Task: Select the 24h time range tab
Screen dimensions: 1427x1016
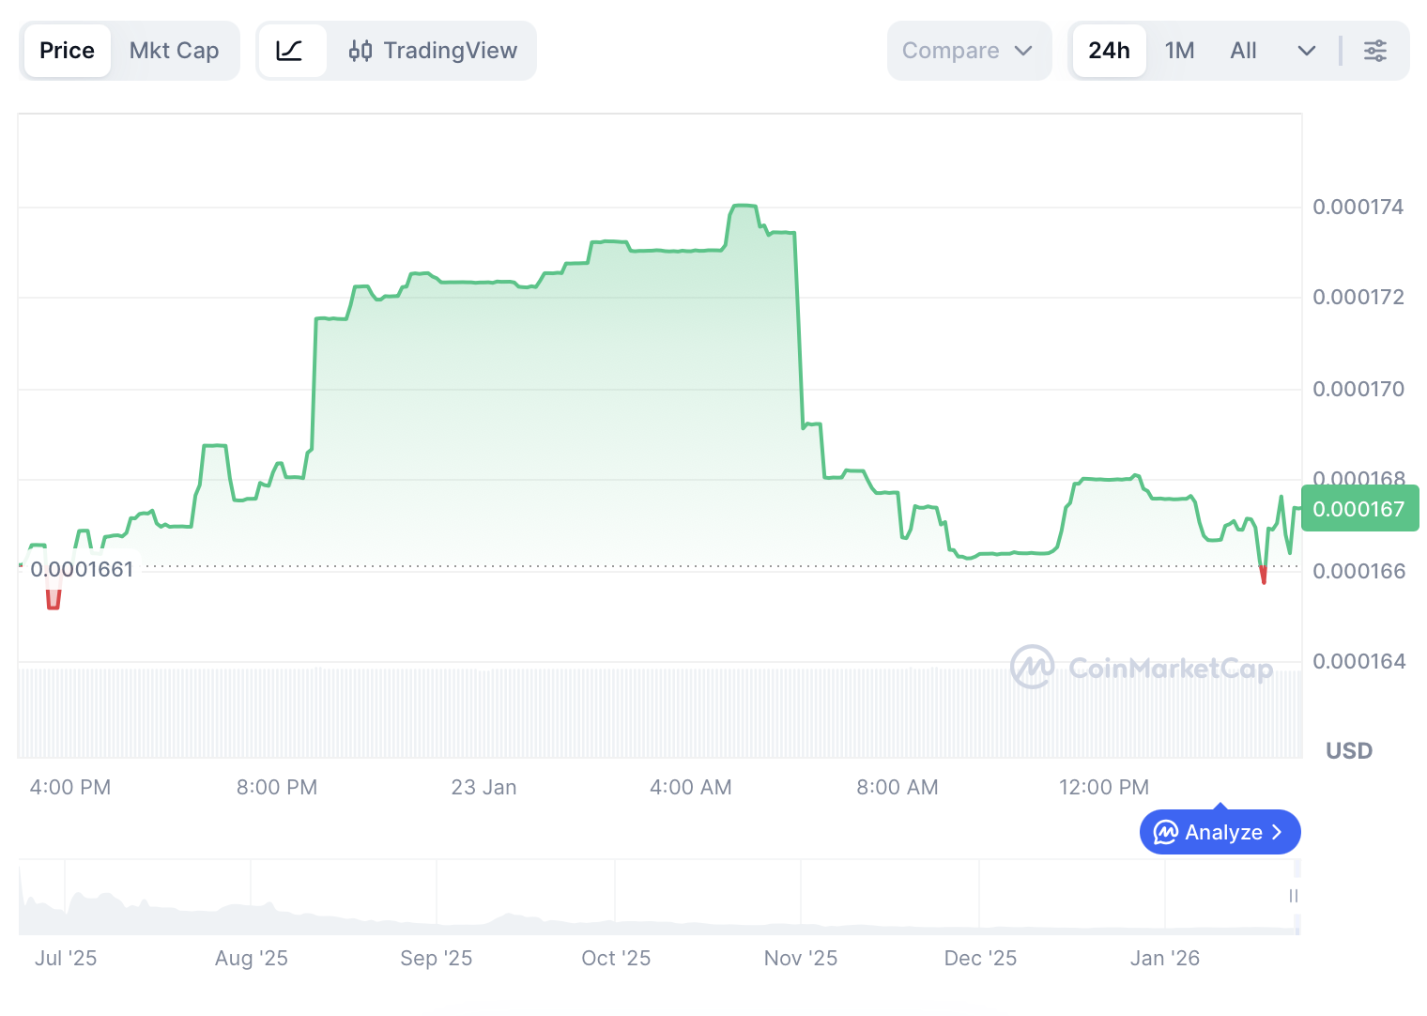Action: coord(1109,51)
